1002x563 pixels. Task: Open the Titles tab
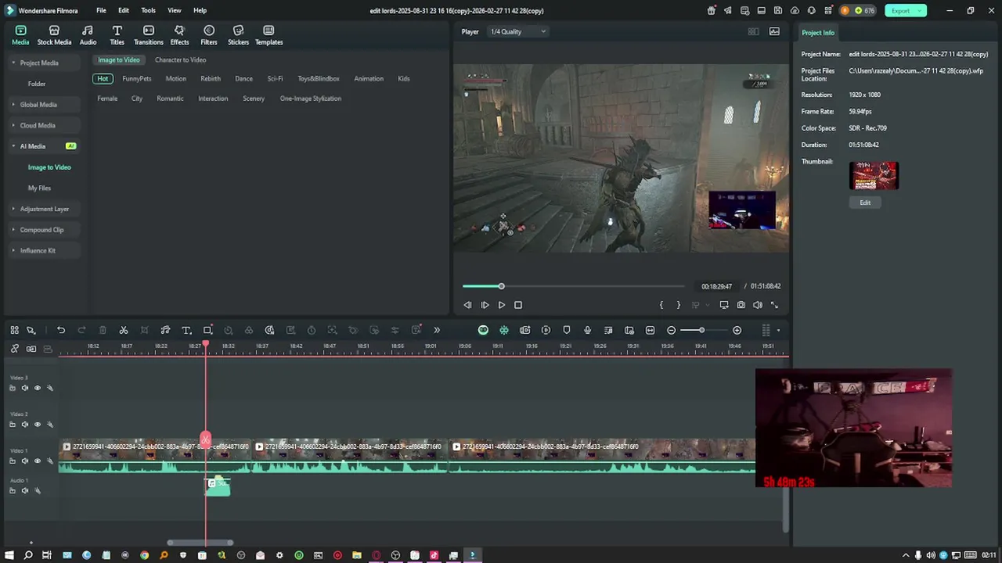pos(117,35)
